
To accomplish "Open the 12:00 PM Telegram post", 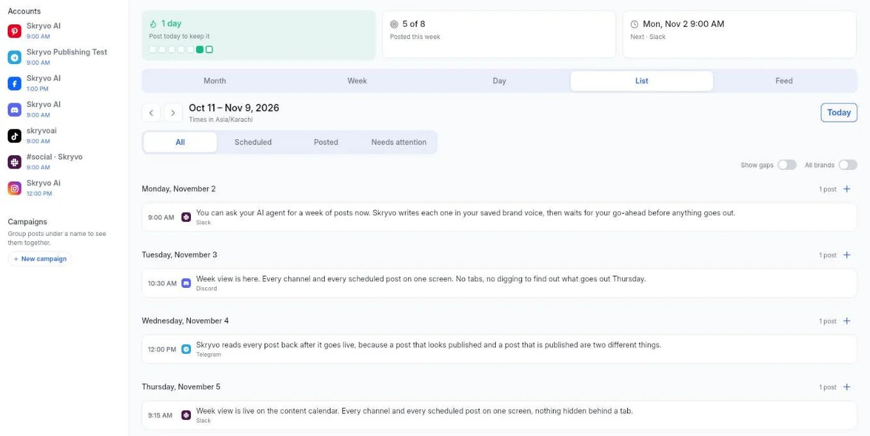I will 499,349.
